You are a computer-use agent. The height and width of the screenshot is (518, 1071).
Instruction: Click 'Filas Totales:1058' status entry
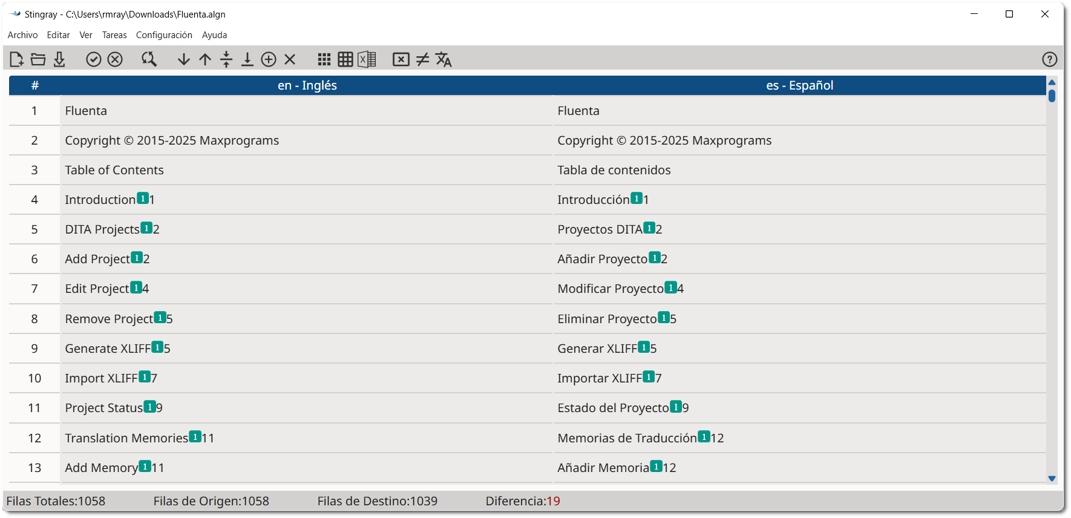tap(56, 501)
